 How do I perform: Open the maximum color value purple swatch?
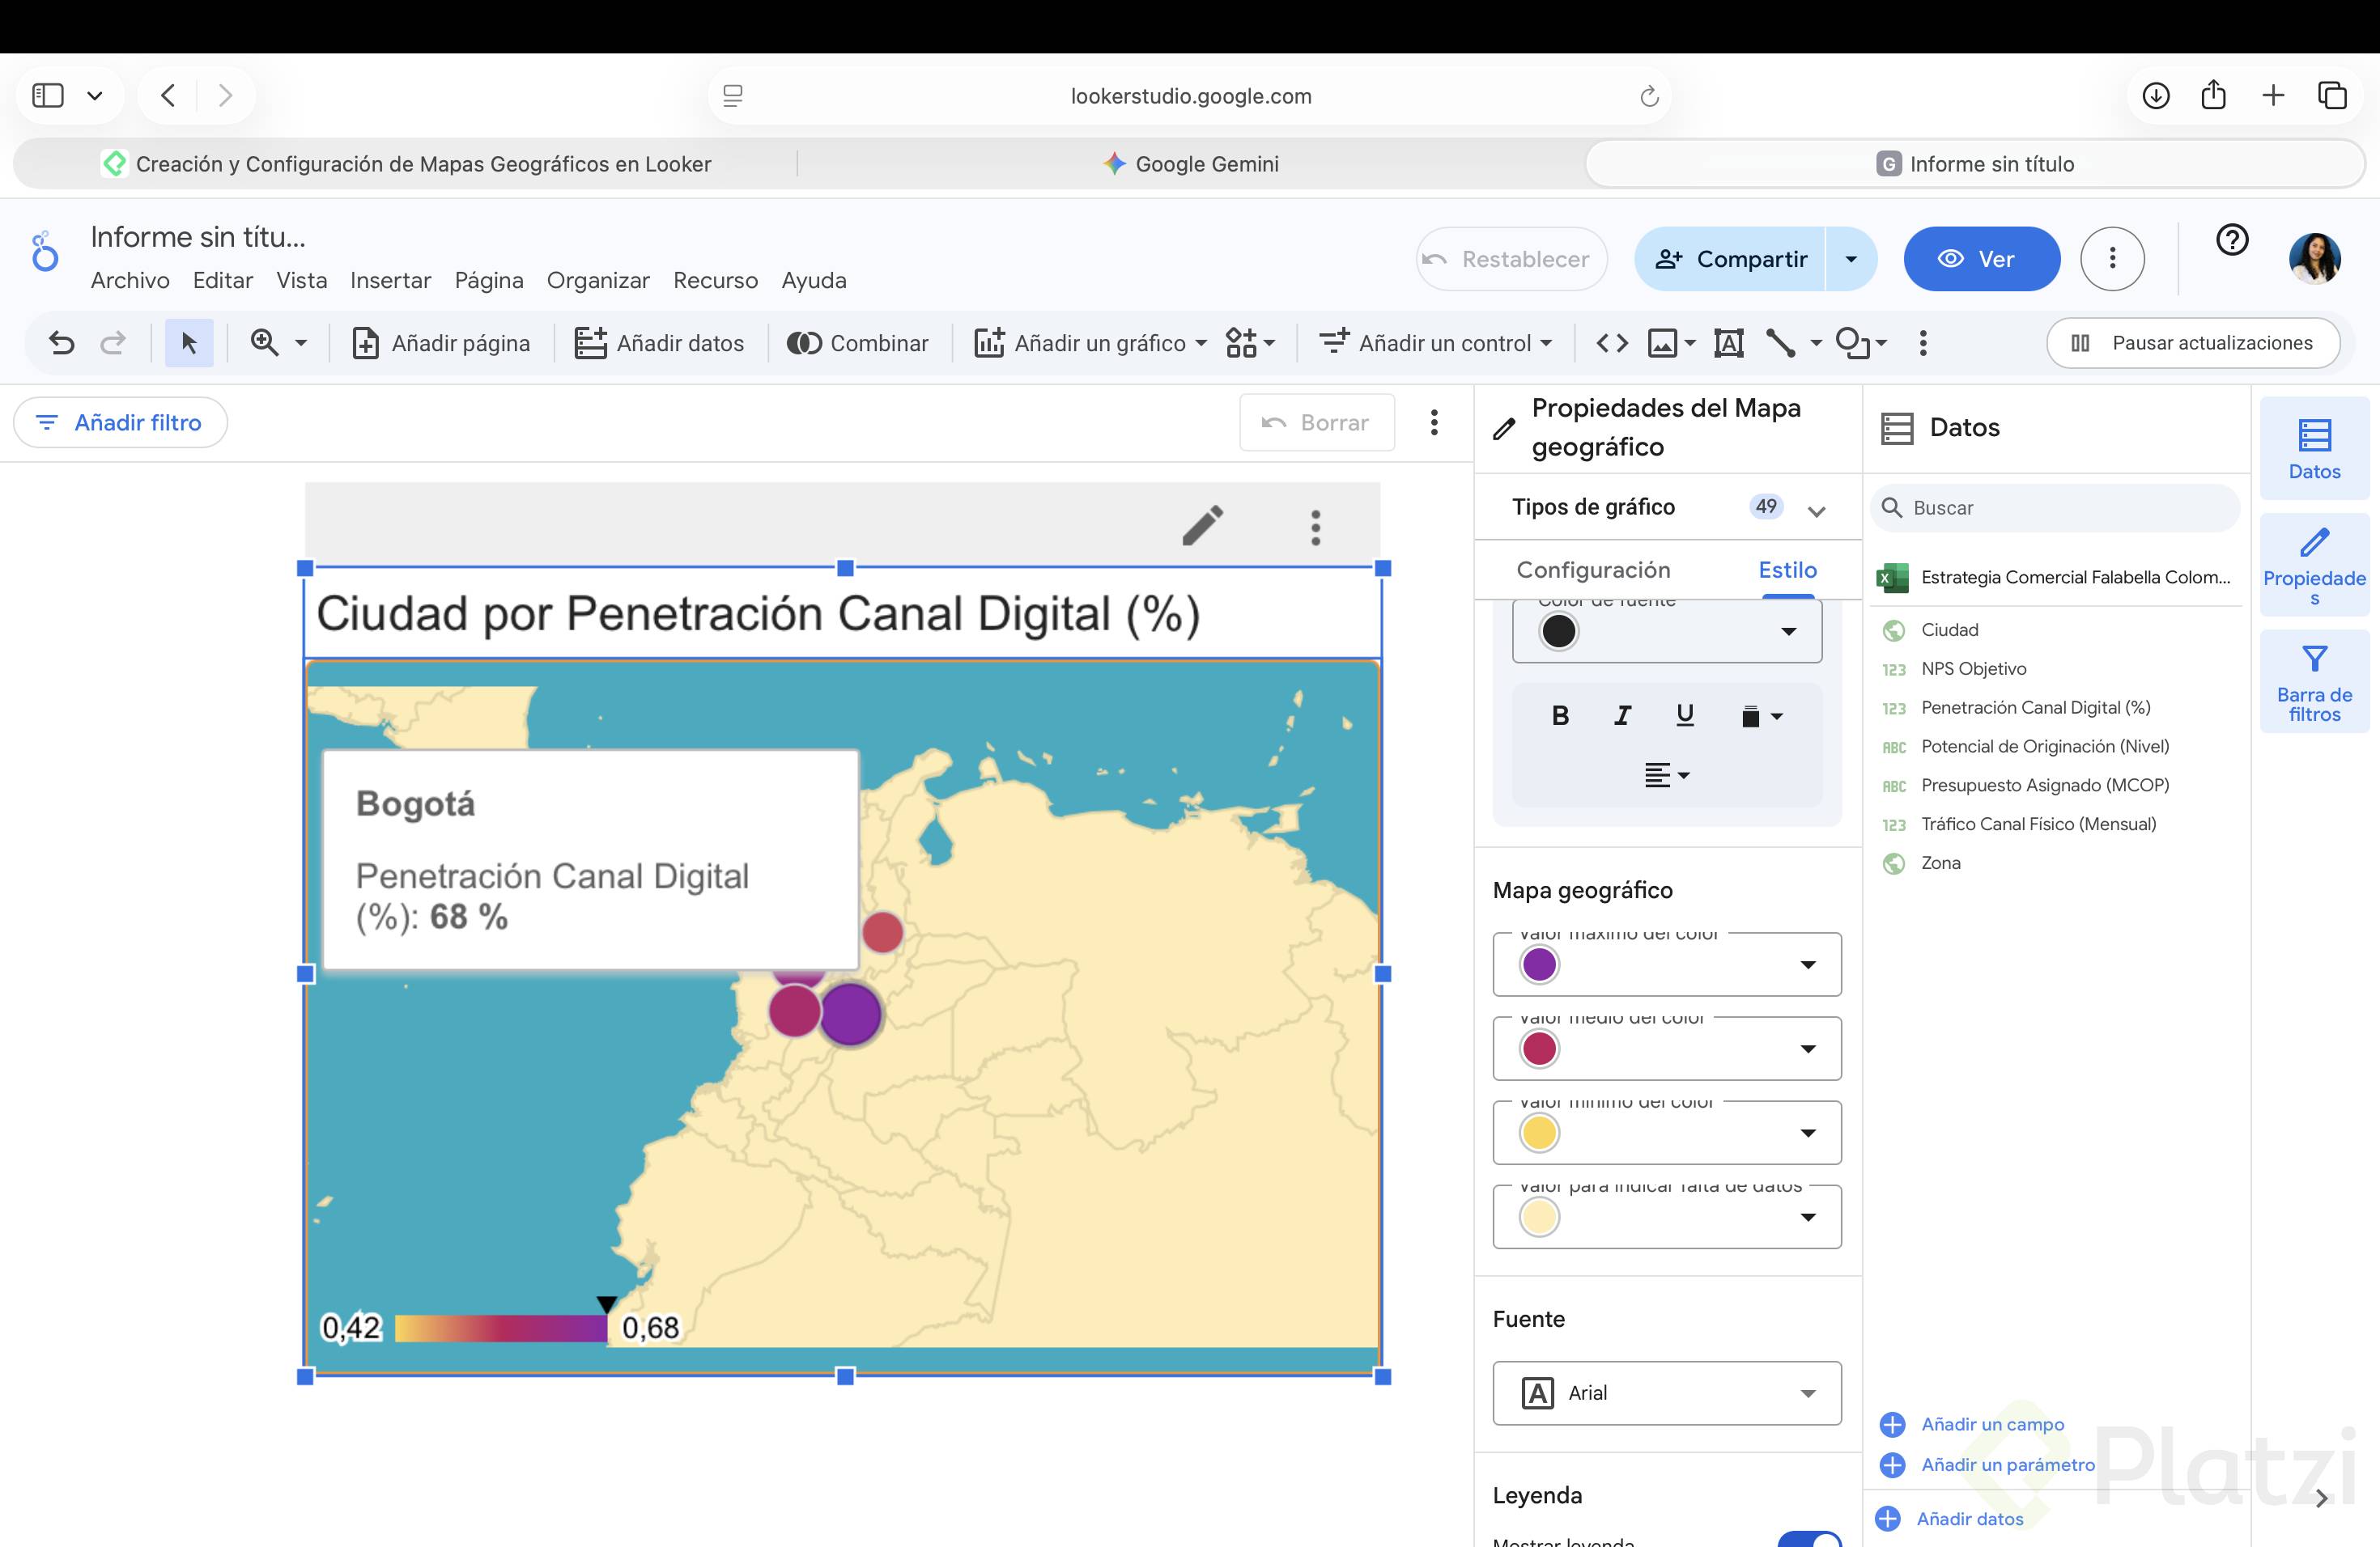[1539, 964]
